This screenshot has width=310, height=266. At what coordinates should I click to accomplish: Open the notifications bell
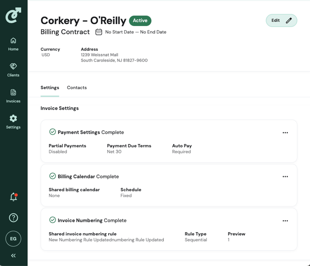13,197
